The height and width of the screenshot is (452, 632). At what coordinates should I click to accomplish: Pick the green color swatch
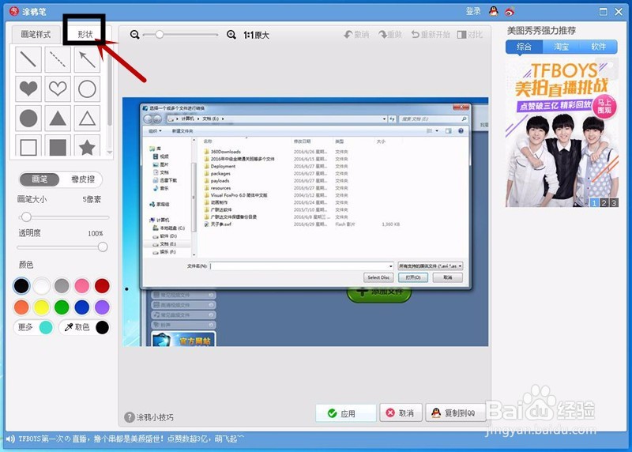pos(62,307)
